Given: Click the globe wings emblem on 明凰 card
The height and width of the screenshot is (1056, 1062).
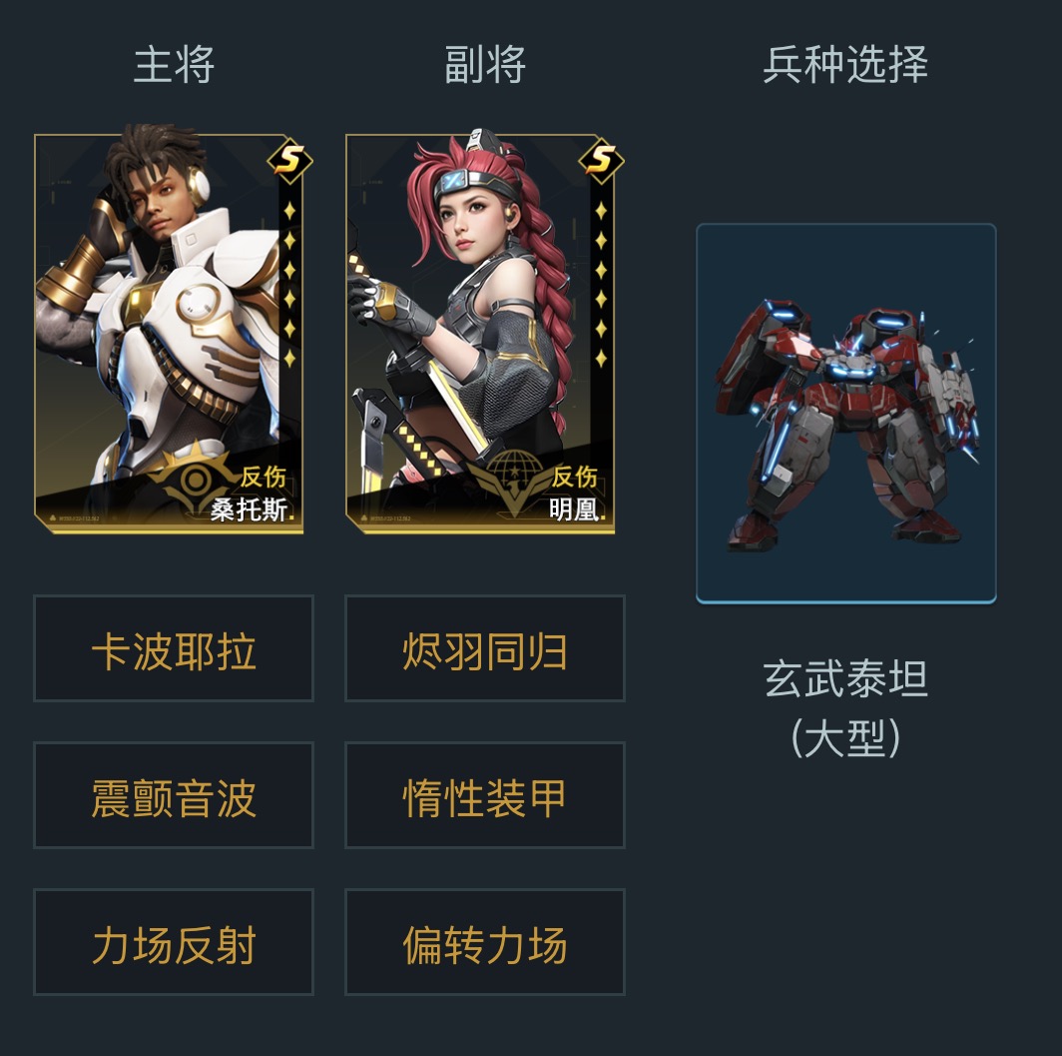Looking at the screenshot, I should click(512, 480).
